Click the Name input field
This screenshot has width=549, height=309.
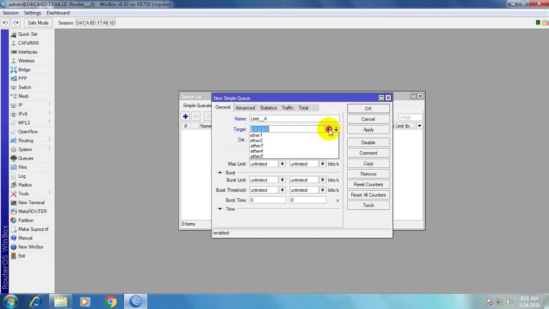point(294,119)
